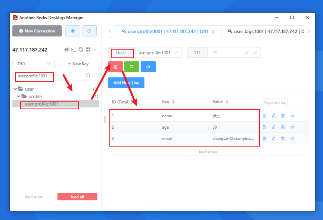Viewport: 323px width, 220px height.
Task: Delete the name row
Action: (x=283, y=116)
